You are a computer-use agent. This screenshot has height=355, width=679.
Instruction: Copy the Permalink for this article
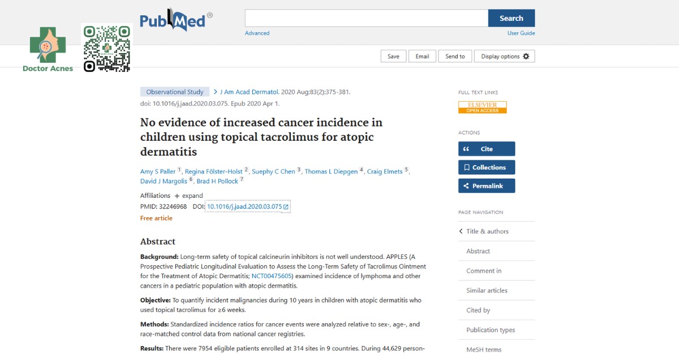(x=486, y=186)
